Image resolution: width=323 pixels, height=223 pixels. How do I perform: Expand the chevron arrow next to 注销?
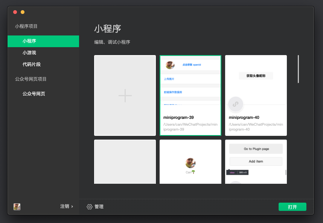coord(72,207)
